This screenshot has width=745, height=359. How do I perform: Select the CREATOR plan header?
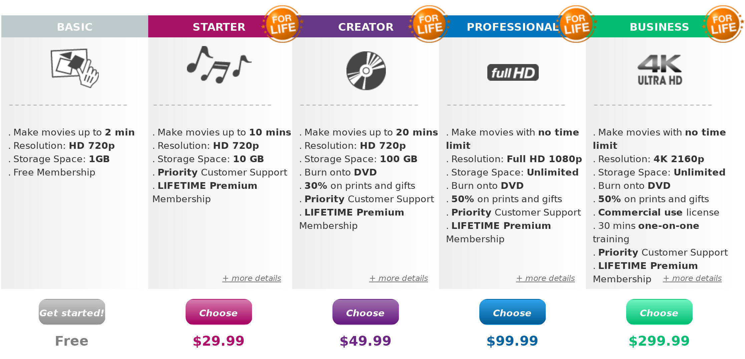366,27
